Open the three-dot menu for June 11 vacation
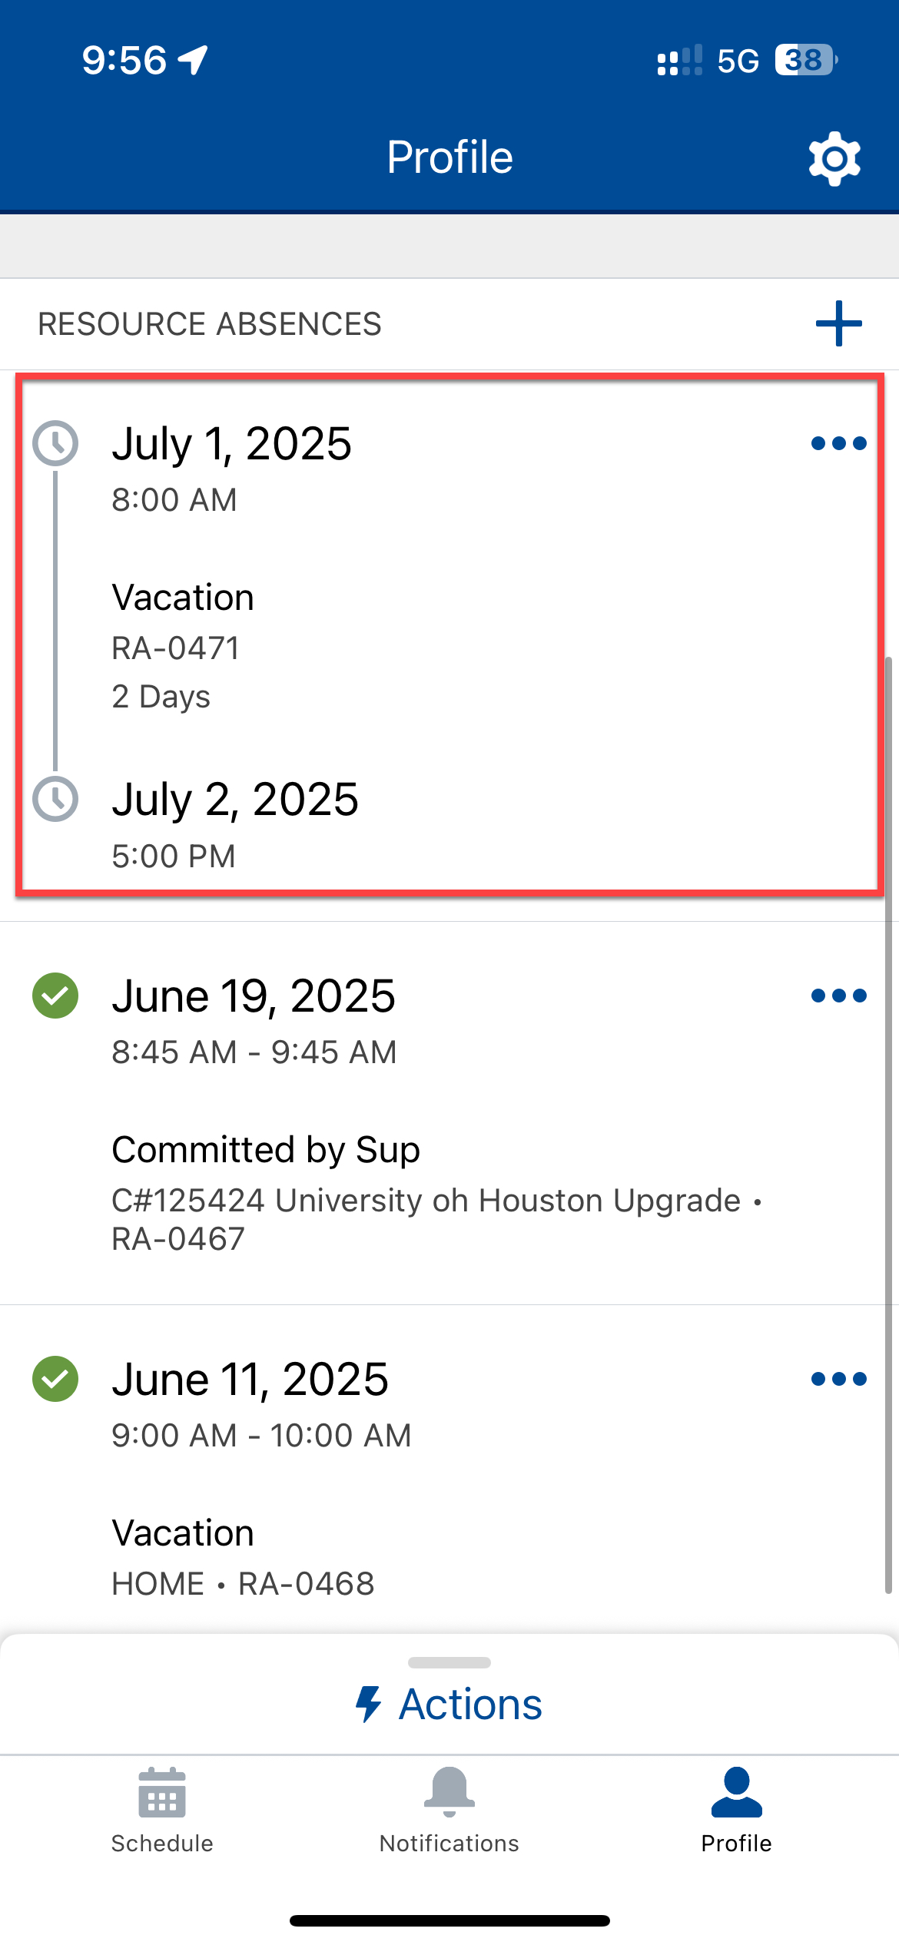 838,1379
